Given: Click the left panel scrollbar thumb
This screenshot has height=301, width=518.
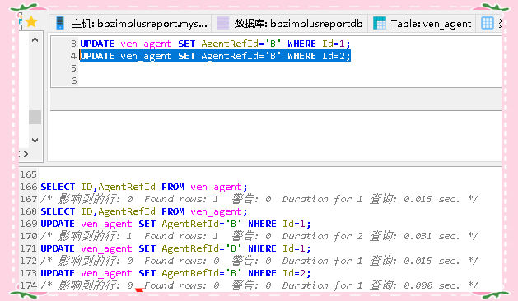Looking at the screenshot, I should [35, 117].
